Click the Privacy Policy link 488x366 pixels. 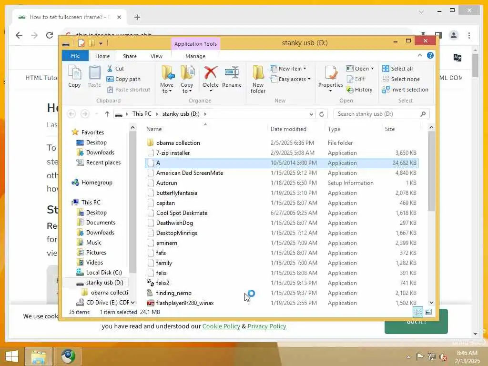tap(267, 326)
